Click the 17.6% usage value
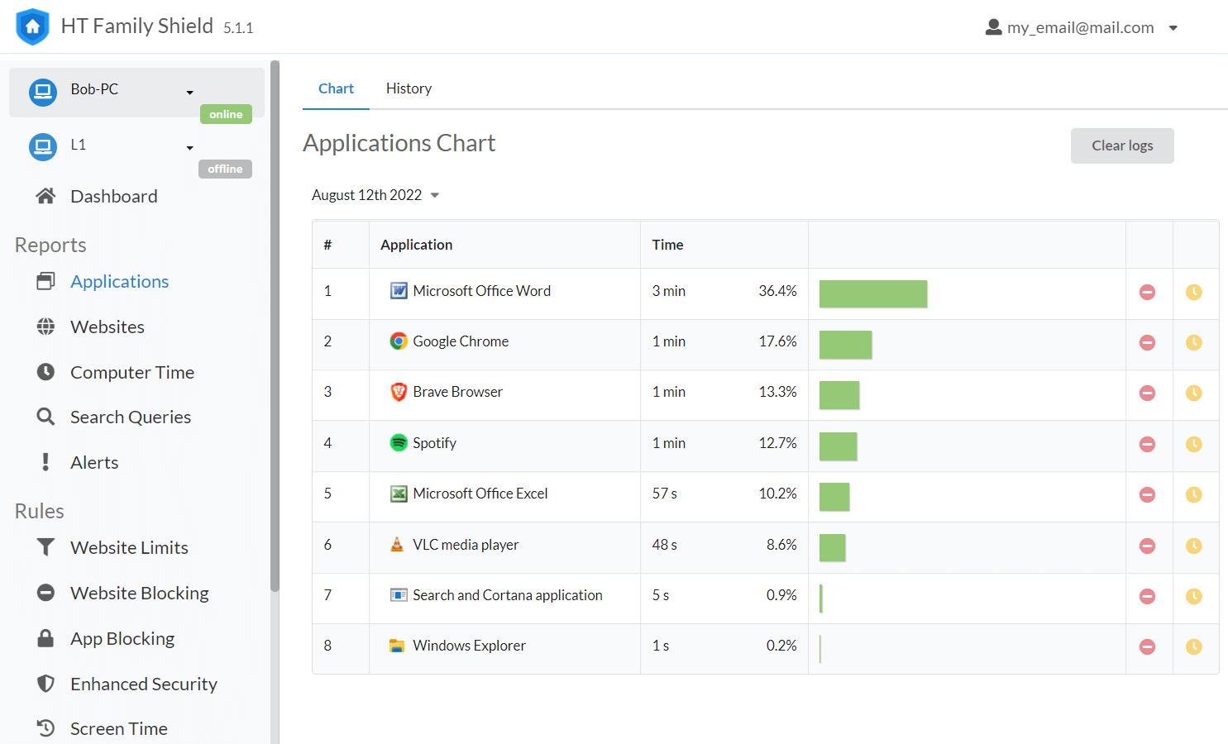This screenshot has width=1228, height=744. coord(777,341)
